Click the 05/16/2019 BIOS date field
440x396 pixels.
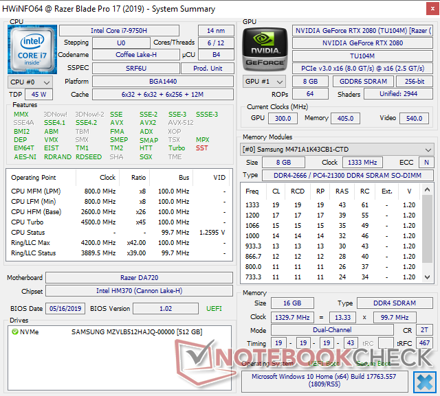click(65, 308)
